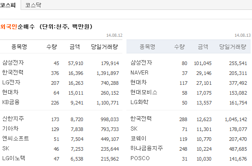Select the amount 27,101 cell
The image size is (252, 166).
(x=204, y=83)
